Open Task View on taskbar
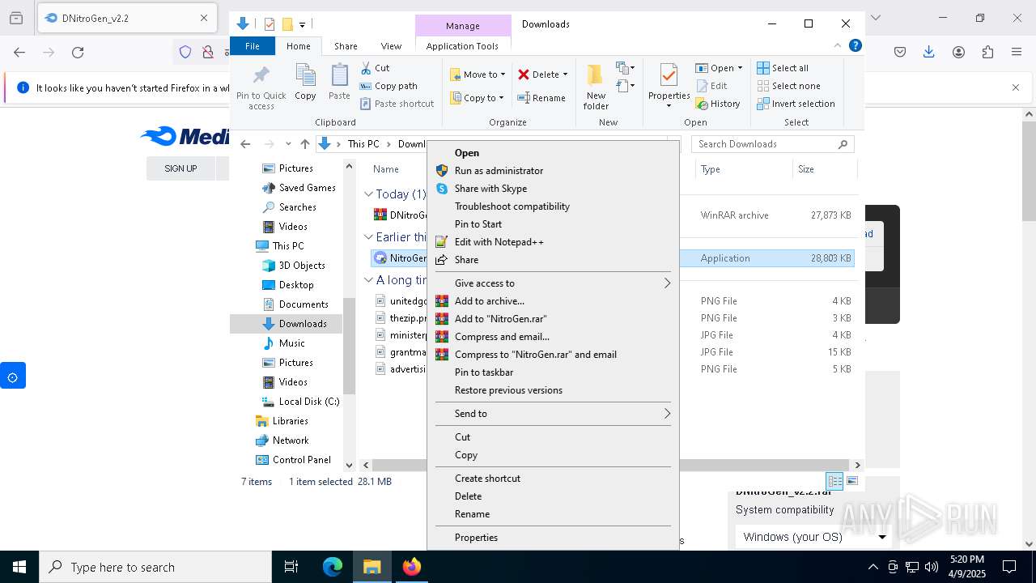The width and height of the screenshot is (1036, 583). [x=291, y=567]
